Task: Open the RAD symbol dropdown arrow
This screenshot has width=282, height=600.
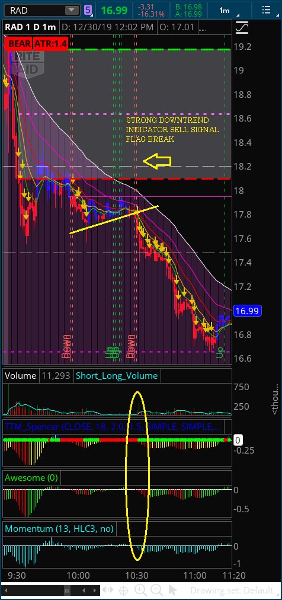Action: point(72,10)
